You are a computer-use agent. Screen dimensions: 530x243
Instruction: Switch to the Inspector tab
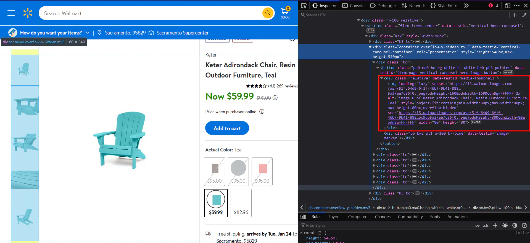coord(325,6)
